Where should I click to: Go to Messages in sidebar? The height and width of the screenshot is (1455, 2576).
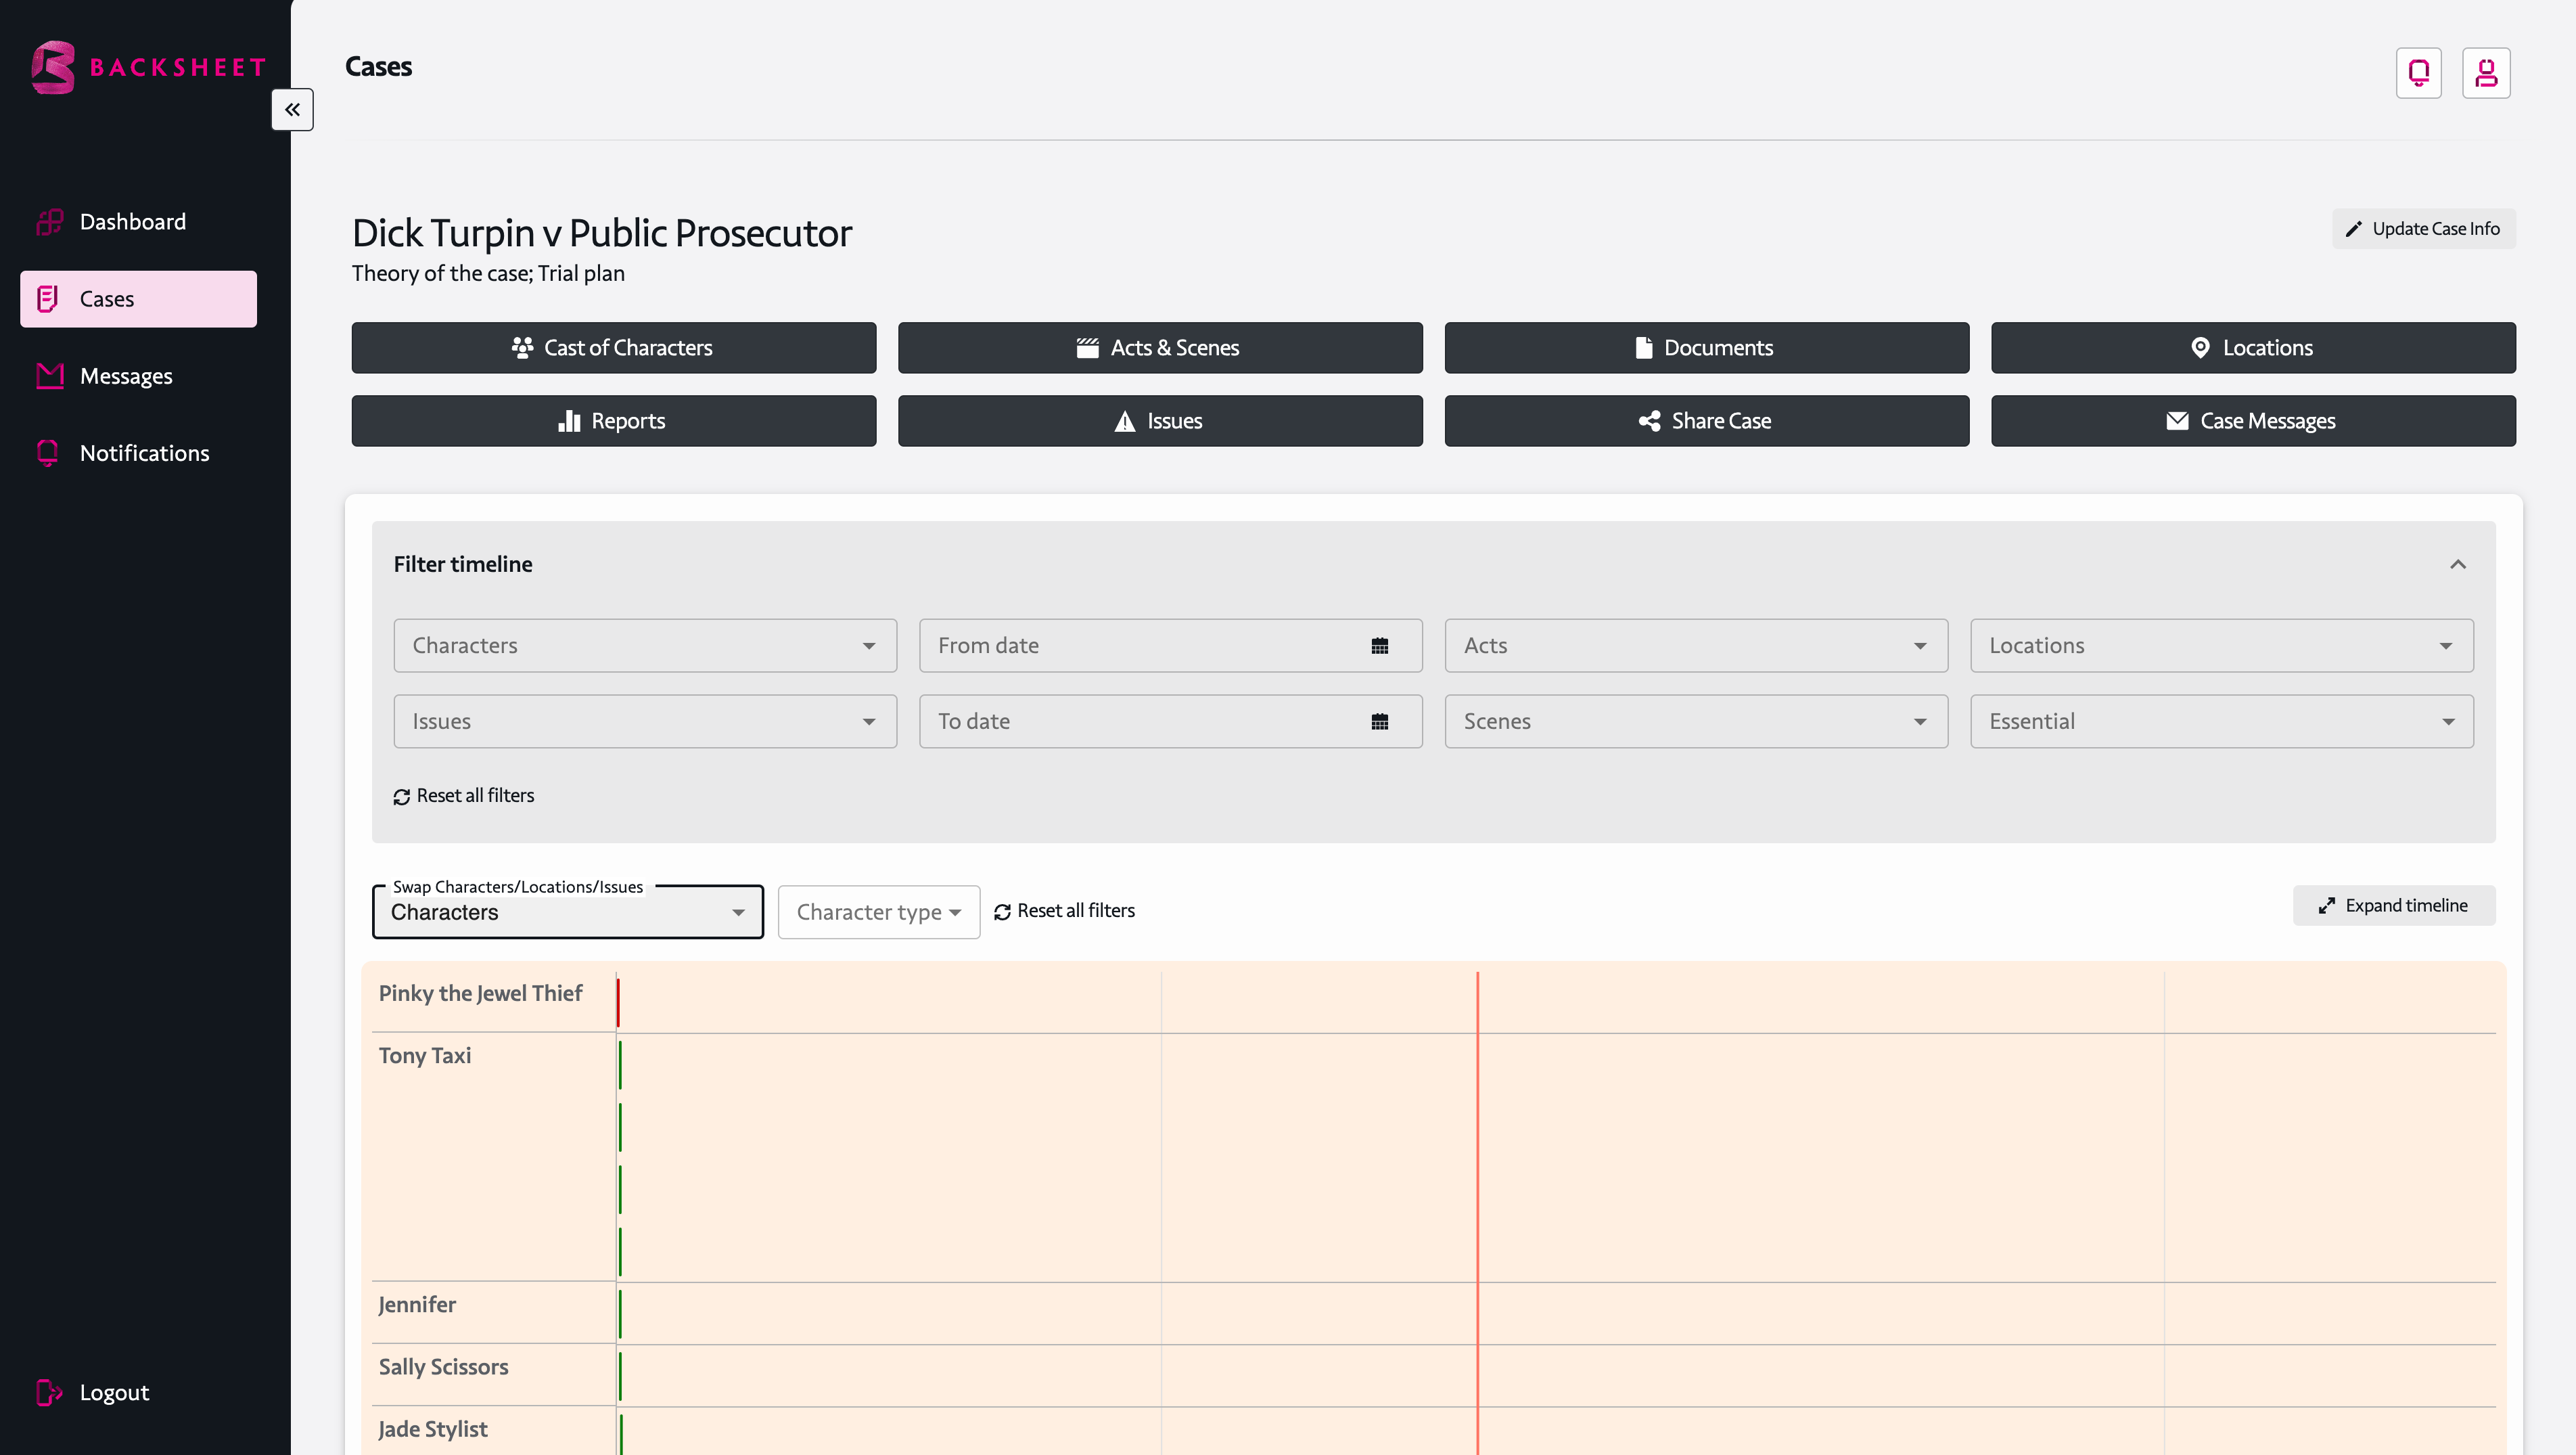coord(126,376)
